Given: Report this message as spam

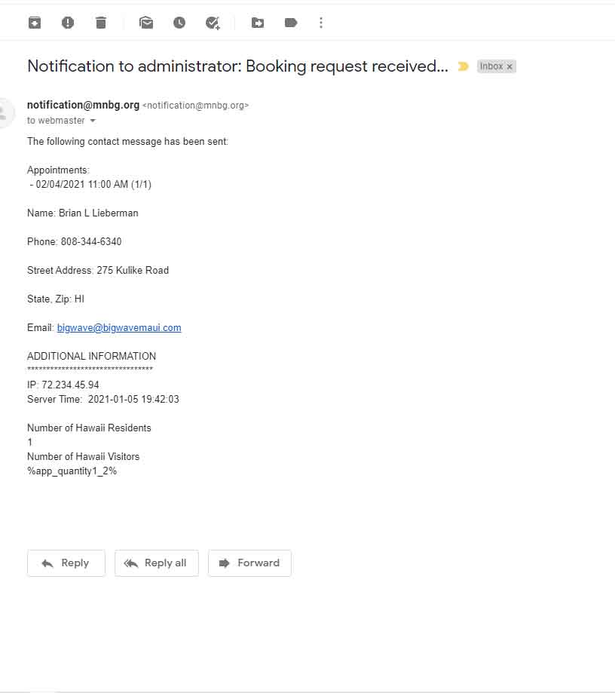Looking at the screenshot, I should click(68, 23).
